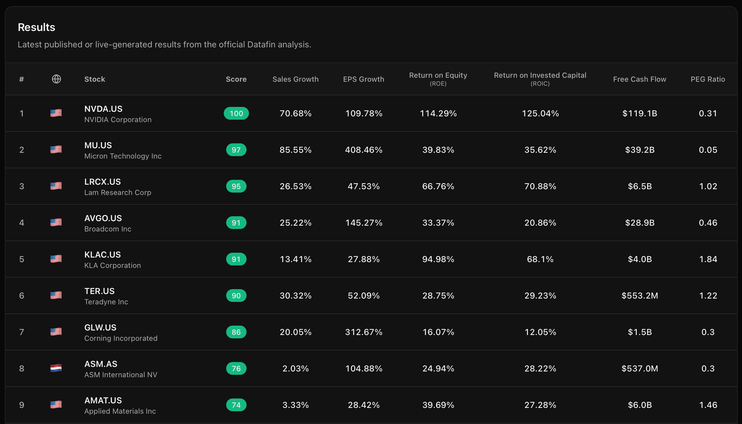The image size is (742, 424).
Task: Select the 125.04% ROIC value
Action: 540,113
